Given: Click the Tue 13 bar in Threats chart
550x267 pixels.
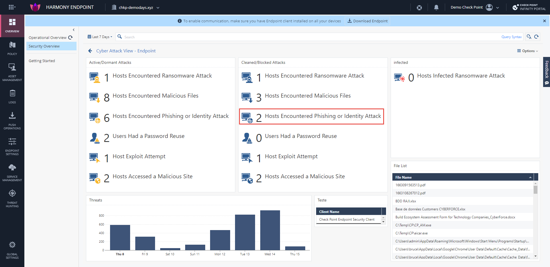Looking at the screenshot, I should 245,232.
